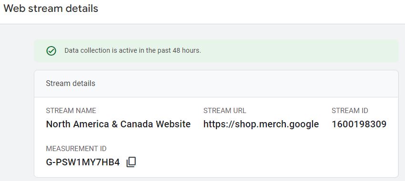The image size is (405, 181).
Task: Click the word "details" in page title
Action: tap(81, 9)
